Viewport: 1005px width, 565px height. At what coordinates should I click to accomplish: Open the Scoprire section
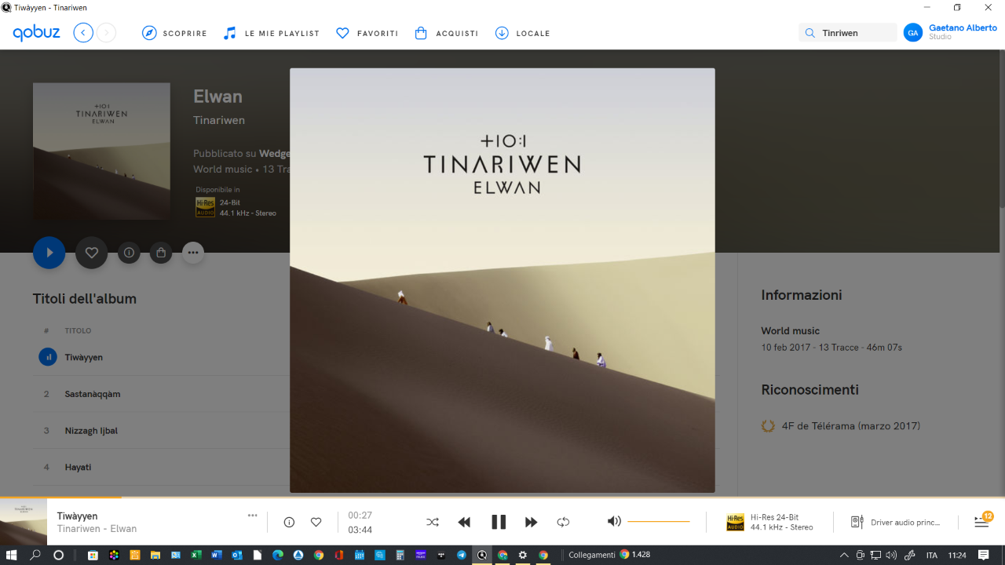point(174,33)
